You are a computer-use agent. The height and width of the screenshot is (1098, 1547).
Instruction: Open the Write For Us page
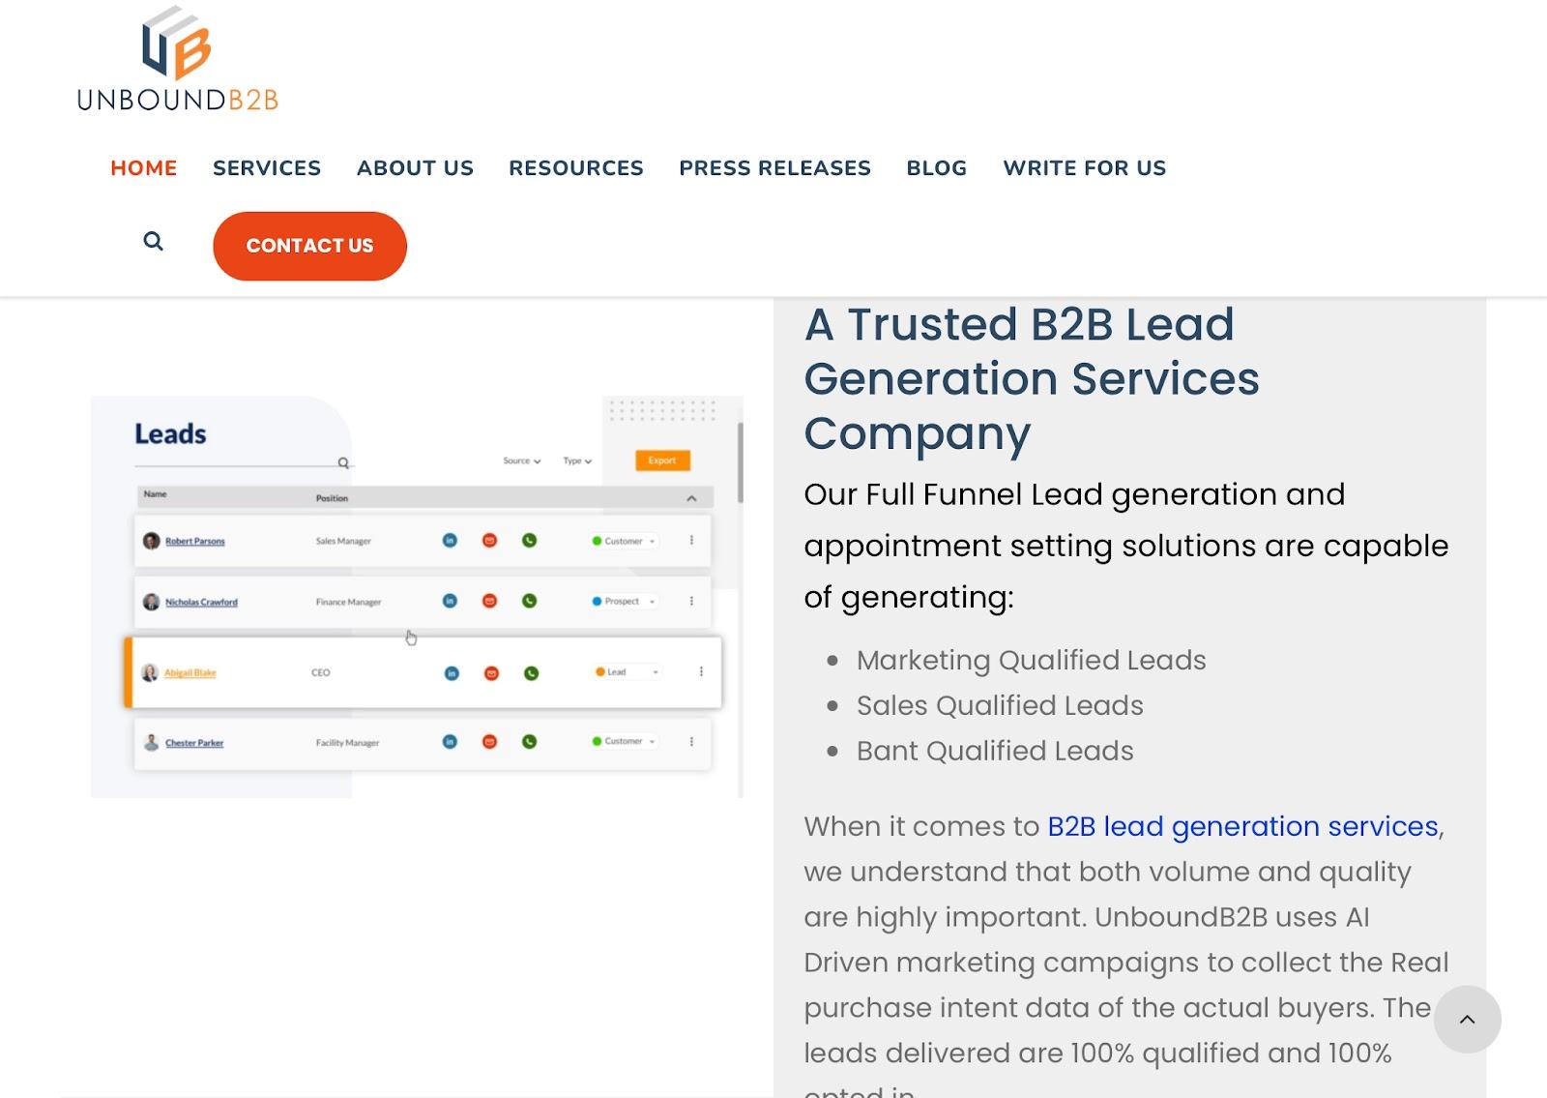pos(1085,168)
